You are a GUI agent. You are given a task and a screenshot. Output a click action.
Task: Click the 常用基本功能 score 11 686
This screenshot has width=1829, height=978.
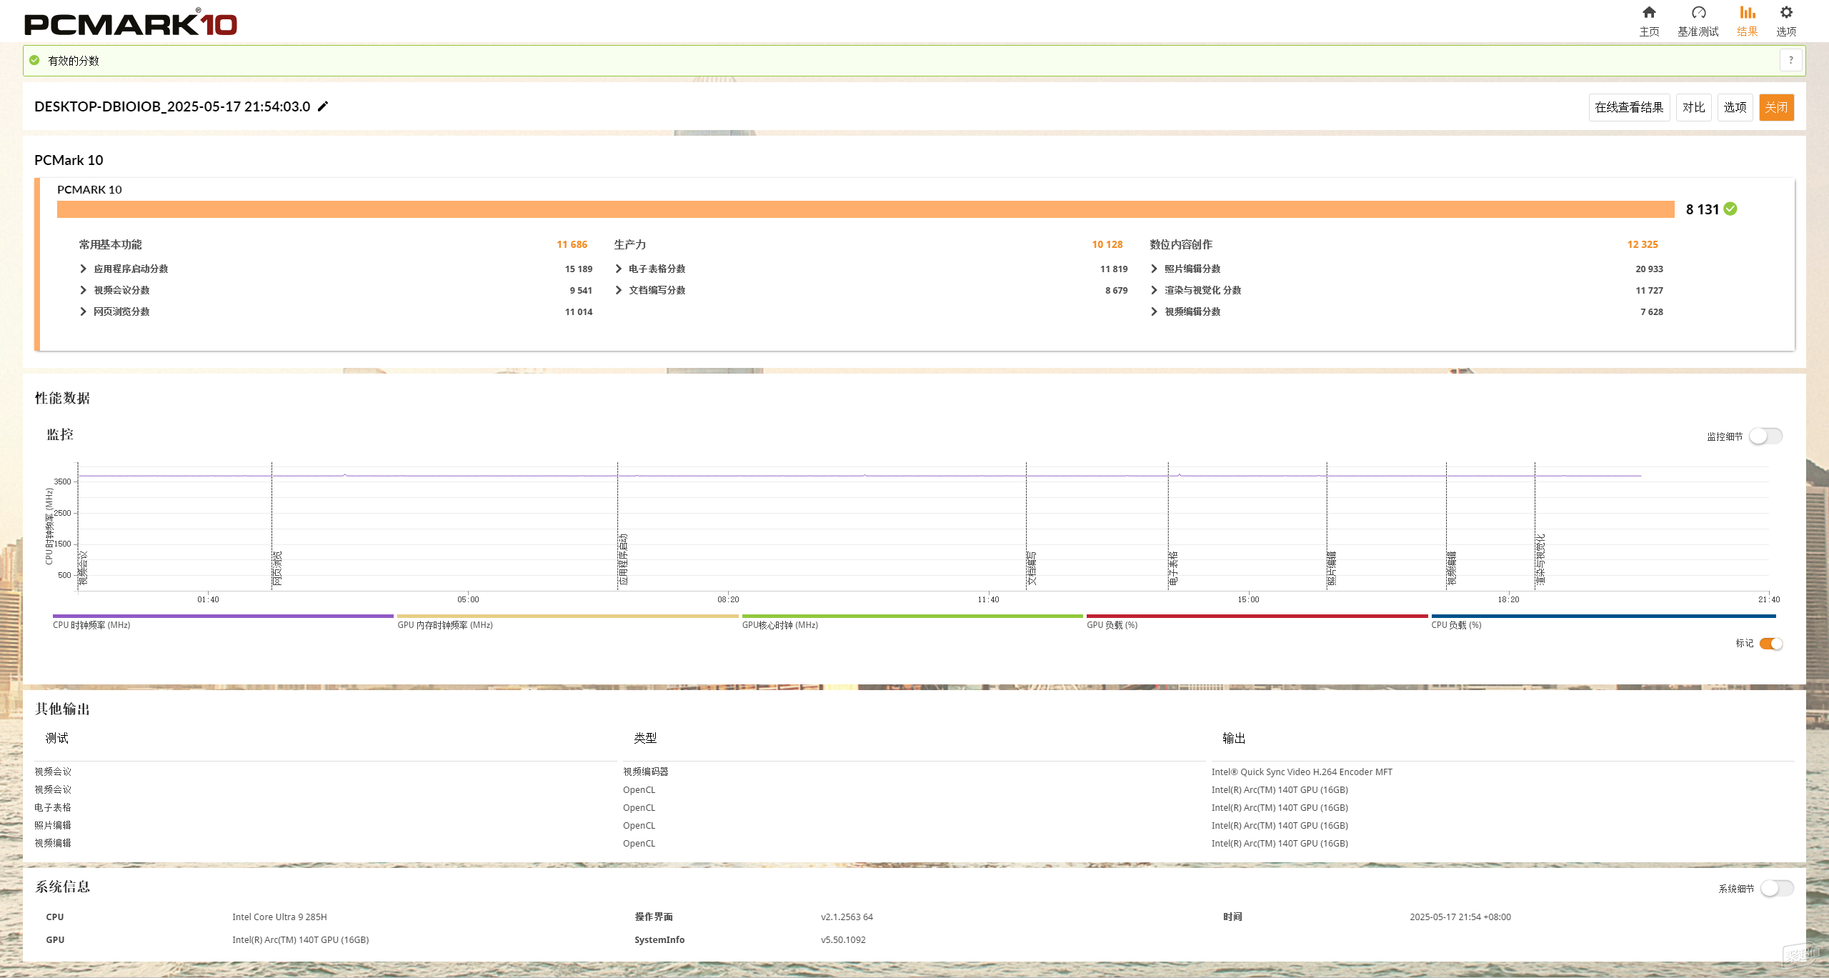tap(572, 244)
